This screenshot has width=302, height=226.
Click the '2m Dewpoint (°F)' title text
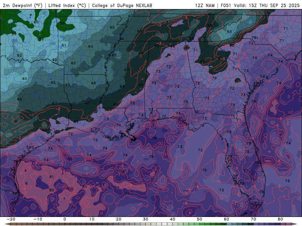click(x=23, y=5)
